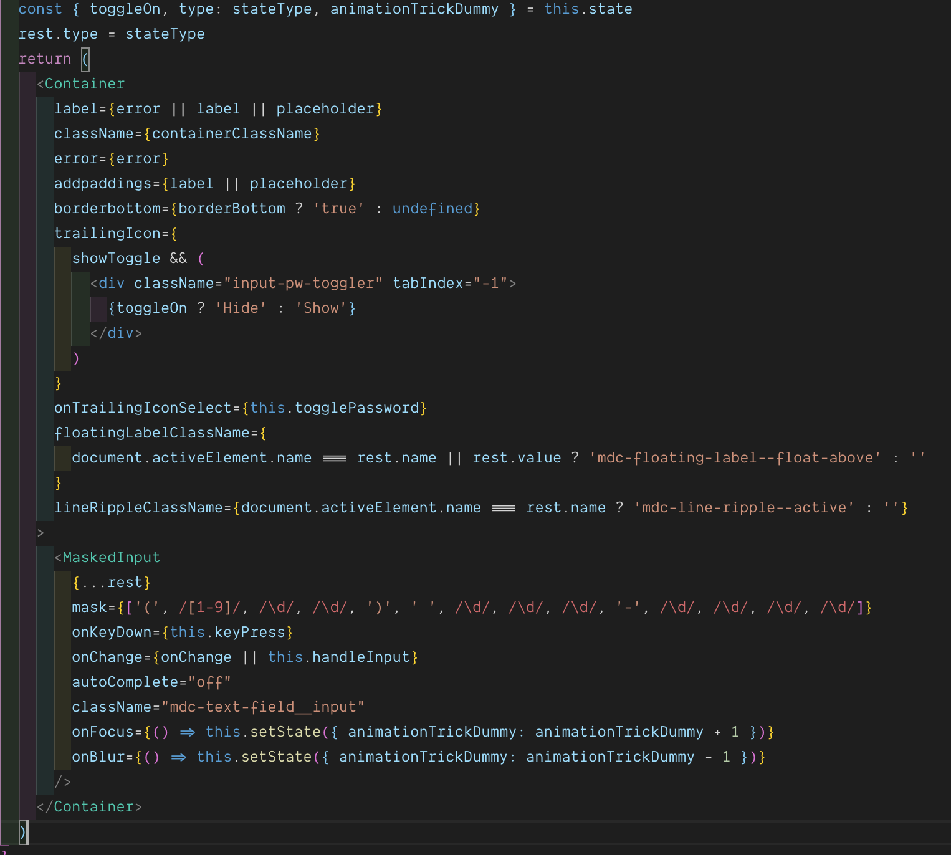951x855 pixels.
Task: Click 'this.state' at the end of the const line
Action: (588, 9)
